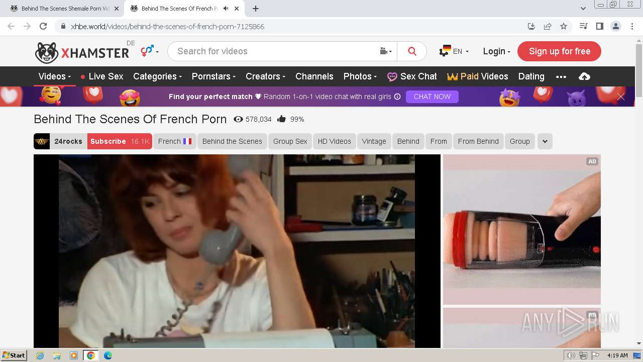Click the video player frame

(x=237, y=251)
